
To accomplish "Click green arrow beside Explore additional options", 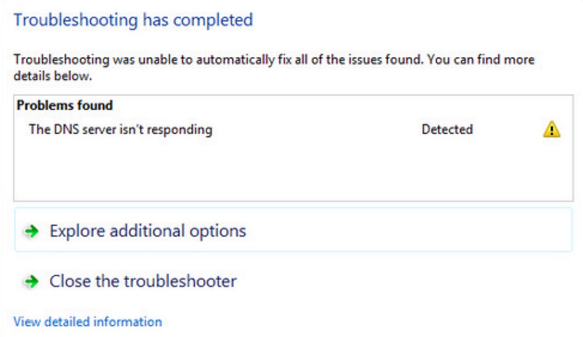I will pyautogui.click(x=32, y=231).
